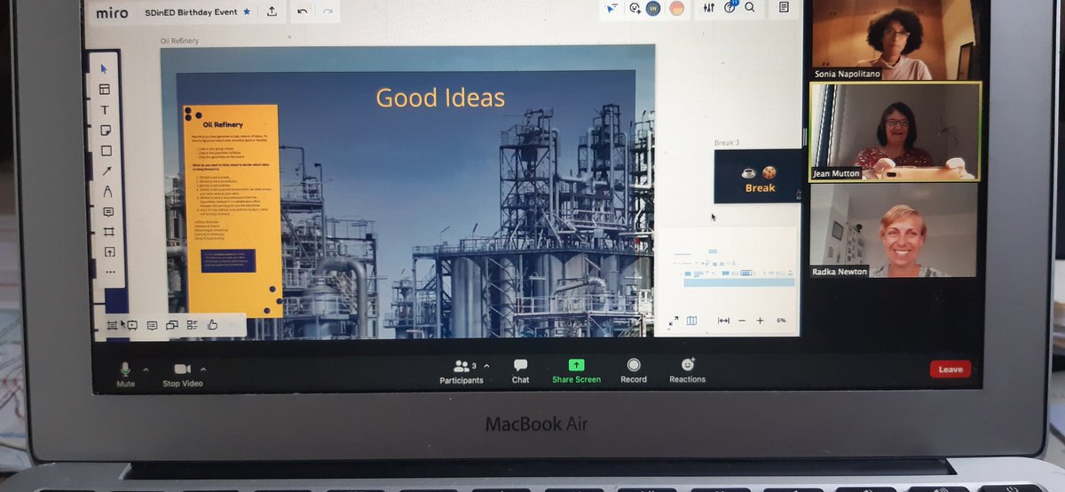Click the 6% zoom level indicator
Screen dimensions: 1065x492
781,320
